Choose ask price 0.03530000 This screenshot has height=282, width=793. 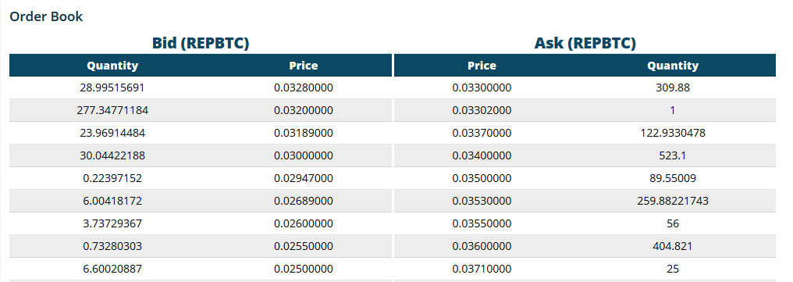482,201
